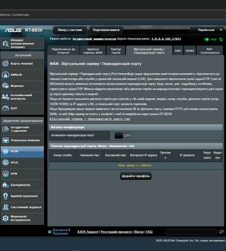Image resolution: width=226 pixels, height=251 pixels.
Task: Switch to NAT-тунелювання tab
Action: (210, 51)
